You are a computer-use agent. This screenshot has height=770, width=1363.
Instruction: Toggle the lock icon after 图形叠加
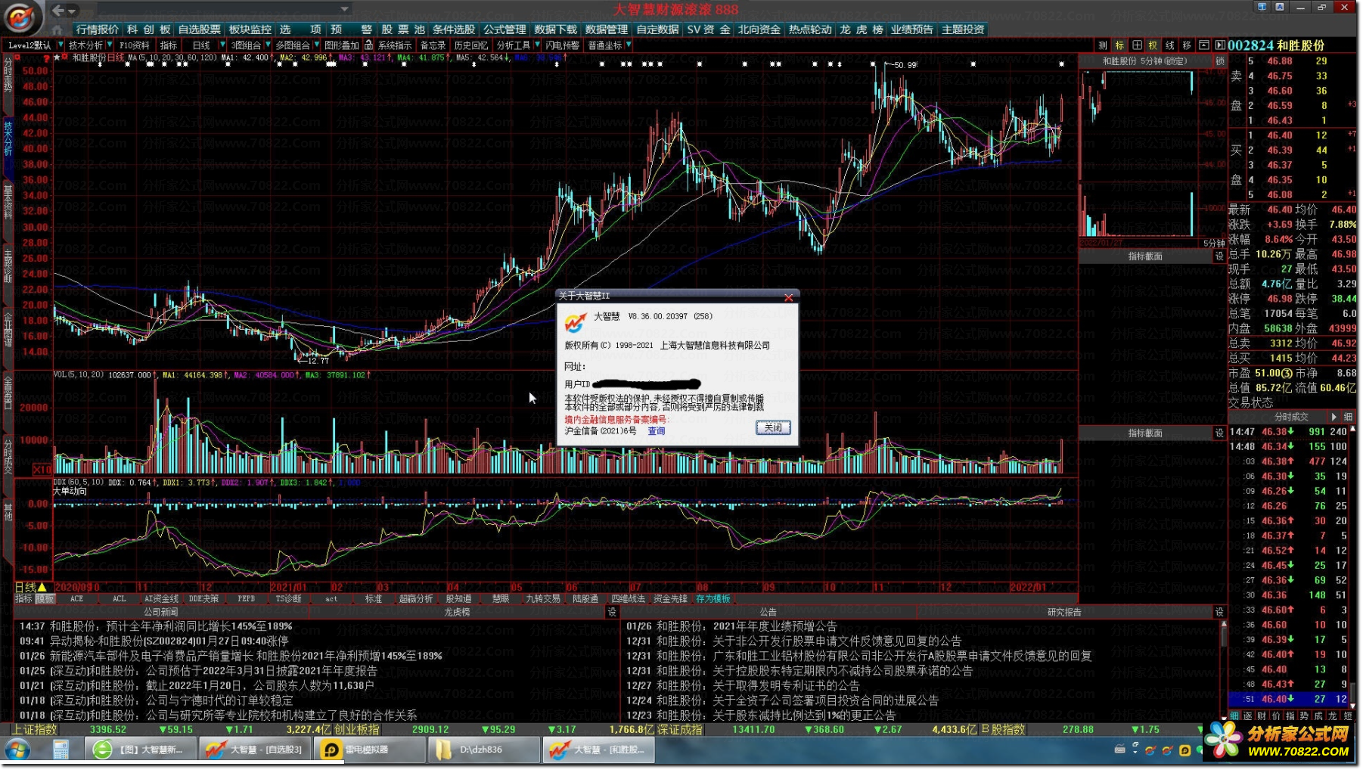pos(368,45)
